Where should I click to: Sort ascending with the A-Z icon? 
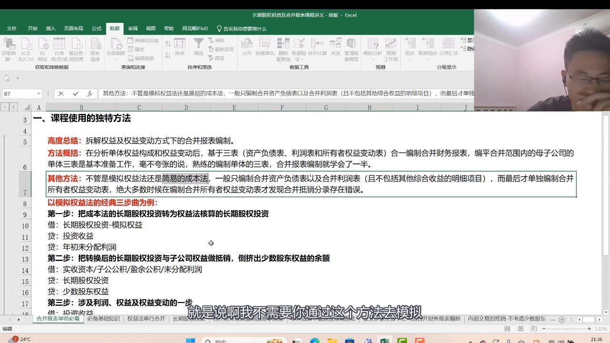(x=168, y=44)
